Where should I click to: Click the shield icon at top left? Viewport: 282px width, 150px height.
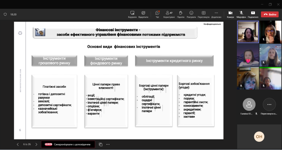[5, 14]
